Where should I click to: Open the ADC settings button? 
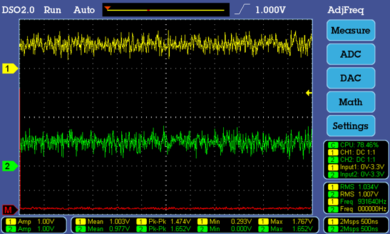(x=351, y=54)
